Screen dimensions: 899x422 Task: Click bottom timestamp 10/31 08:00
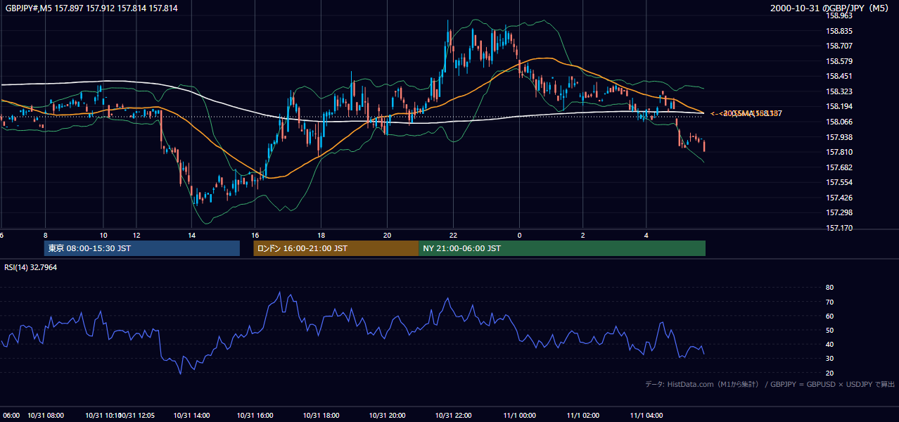pos(46,416)
